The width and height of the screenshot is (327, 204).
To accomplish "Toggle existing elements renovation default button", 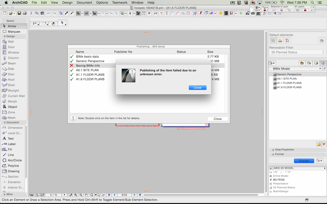I will tap(273, 41).
